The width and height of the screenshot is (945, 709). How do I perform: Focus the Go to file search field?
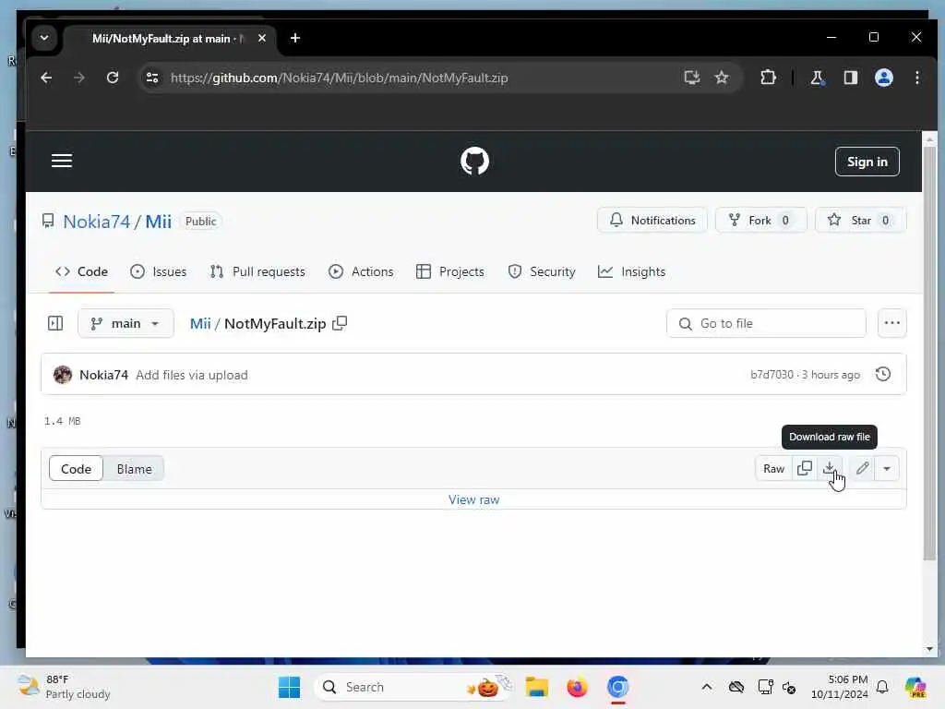click(766, 324)
